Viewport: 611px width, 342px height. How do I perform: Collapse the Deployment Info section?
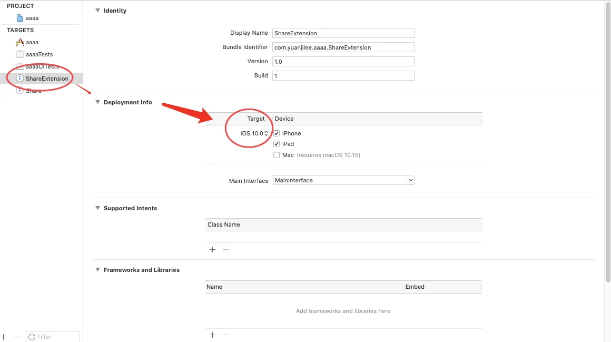[x=97, y=102]
